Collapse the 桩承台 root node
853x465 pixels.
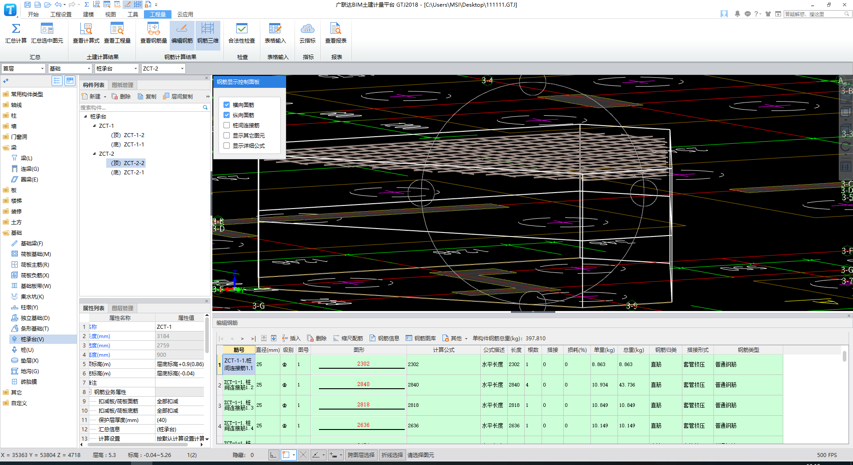click(85, 117)
